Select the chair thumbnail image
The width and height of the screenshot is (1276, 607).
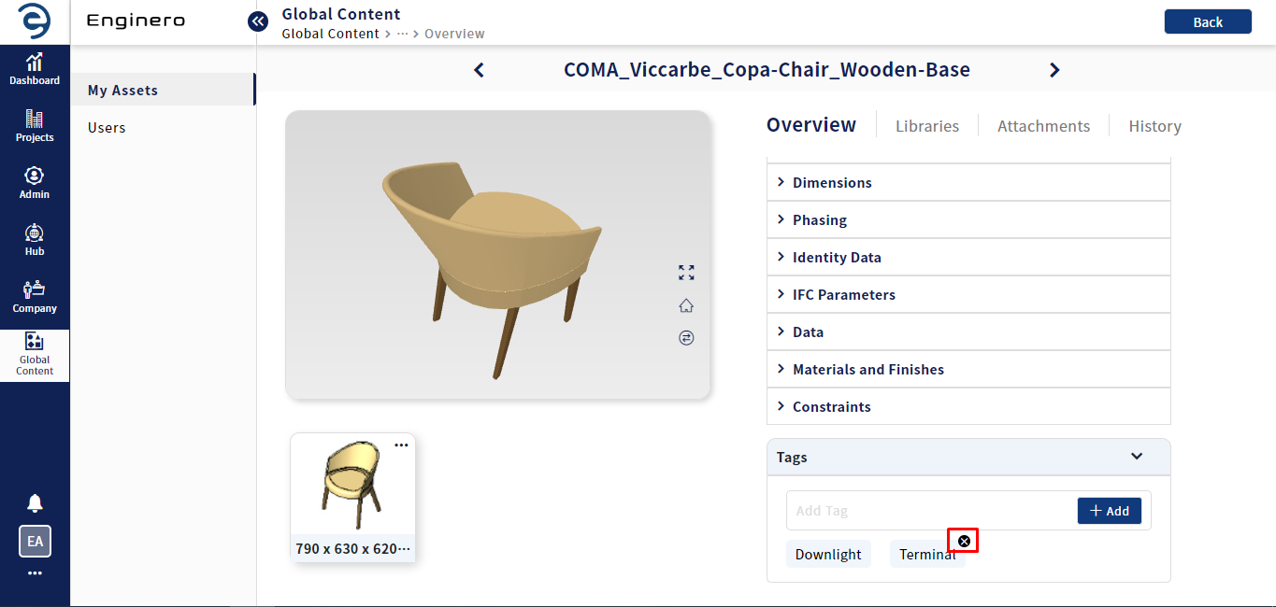pyautogui.click(x=352, y=485)
